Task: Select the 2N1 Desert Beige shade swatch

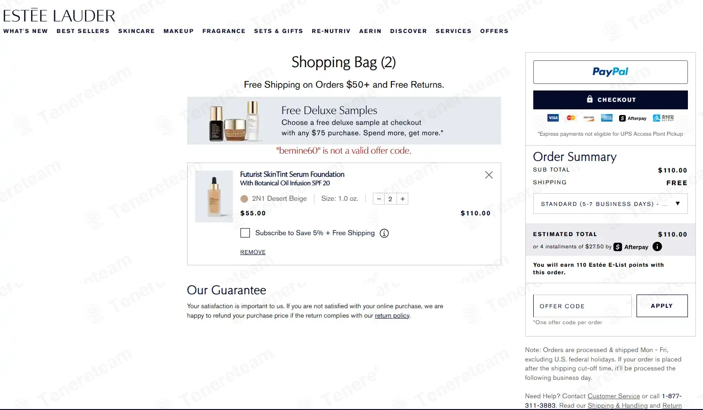Action: tap(244, 199)
